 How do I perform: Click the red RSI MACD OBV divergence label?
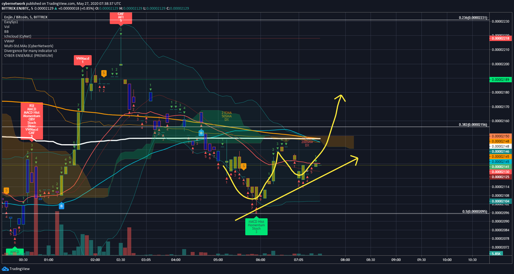tap(32, 121)
